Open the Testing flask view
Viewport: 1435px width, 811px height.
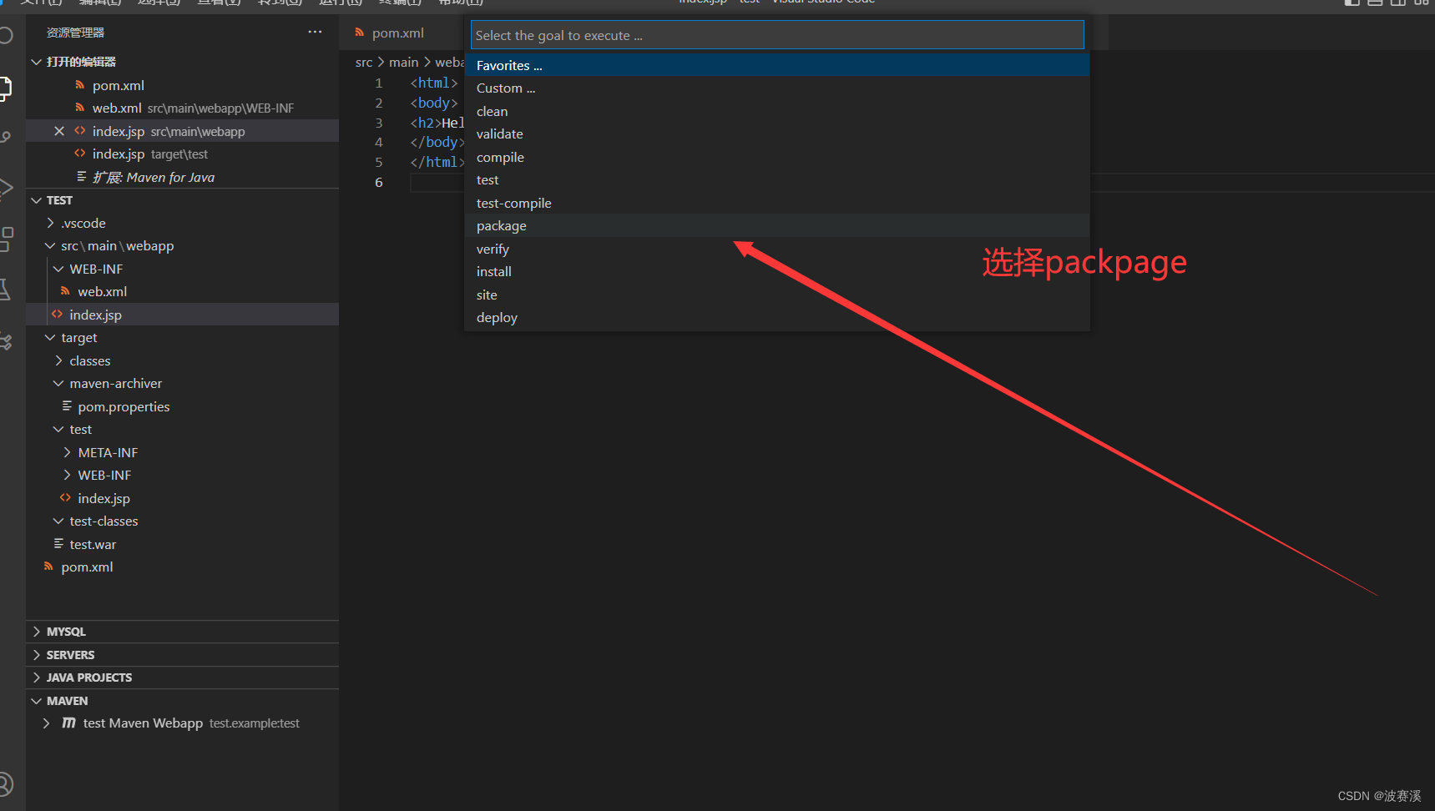[7, 290]
